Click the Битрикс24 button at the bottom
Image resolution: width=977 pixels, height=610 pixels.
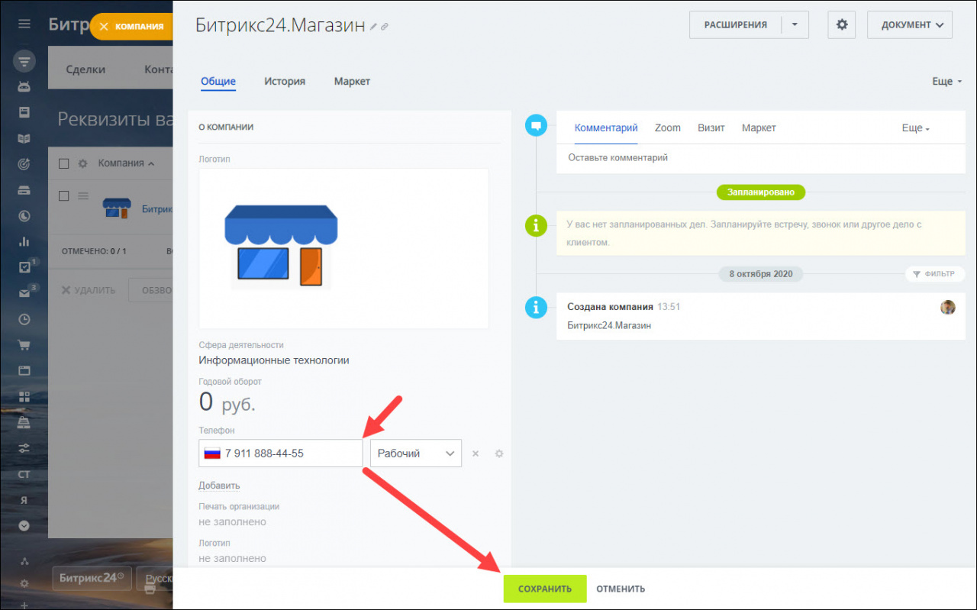(x=92, y=578)
